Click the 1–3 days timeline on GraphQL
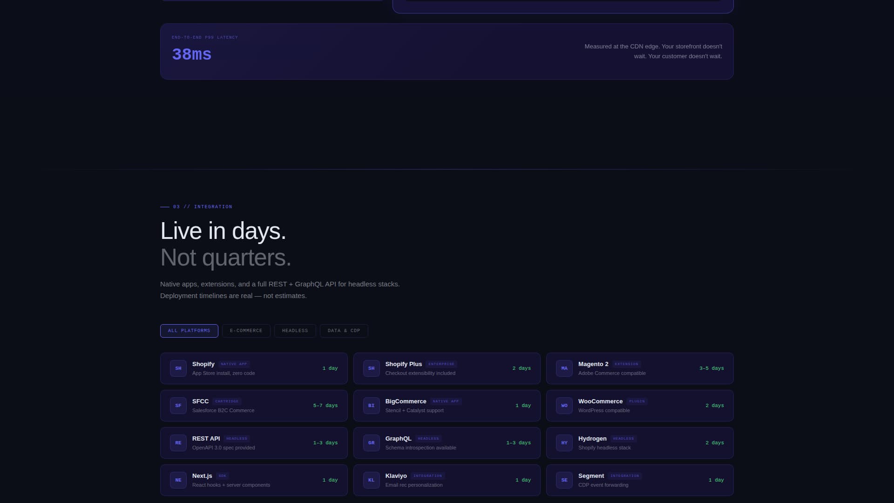The height and width of the screenshot is (503, 894). point(518,443)
